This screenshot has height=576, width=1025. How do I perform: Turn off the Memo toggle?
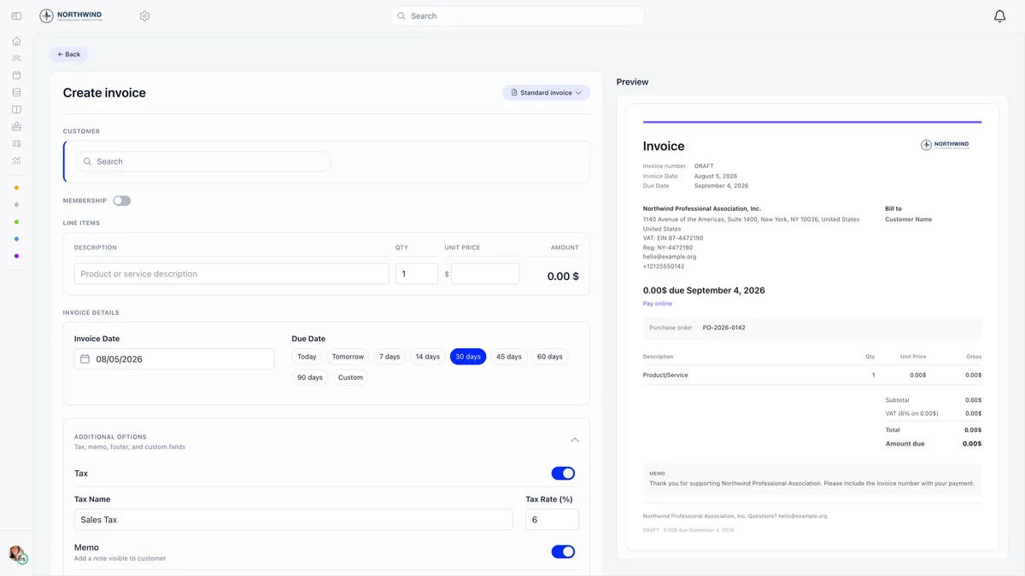click(x=563, y=552)
